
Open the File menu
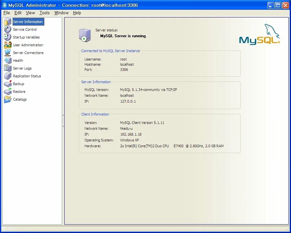[x=7, y=13]
